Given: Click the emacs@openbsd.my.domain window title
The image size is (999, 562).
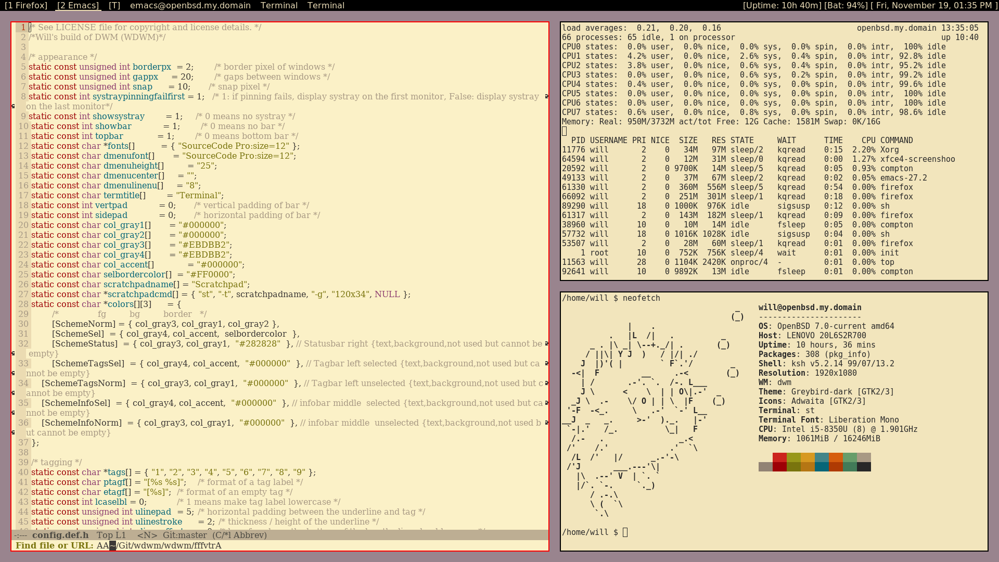Looking at the screenshot, I should coord(190,5).
